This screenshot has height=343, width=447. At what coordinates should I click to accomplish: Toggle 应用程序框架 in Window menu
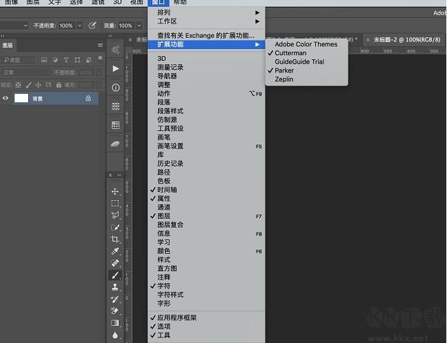(206, 318)
